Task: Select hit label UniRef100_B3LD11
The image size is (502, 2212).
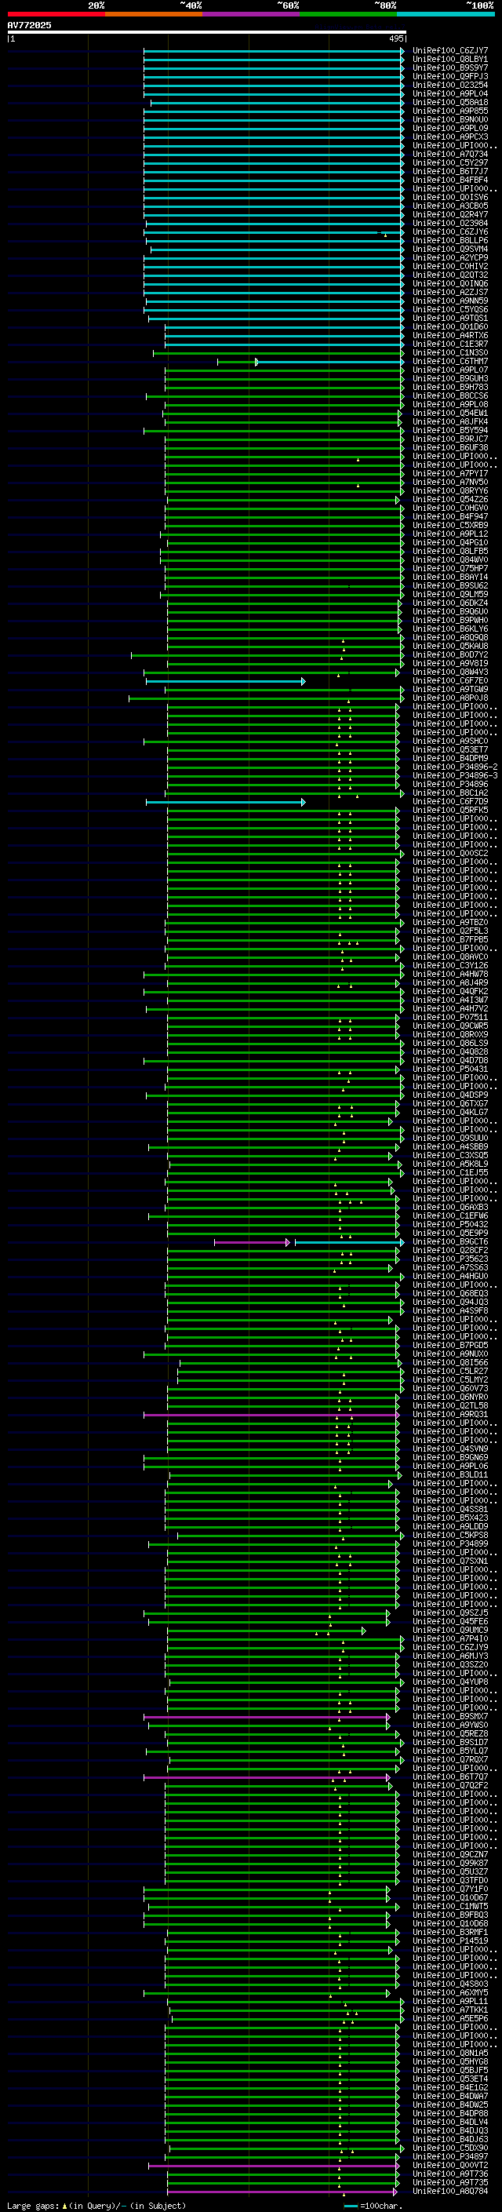Action: 450,1475
